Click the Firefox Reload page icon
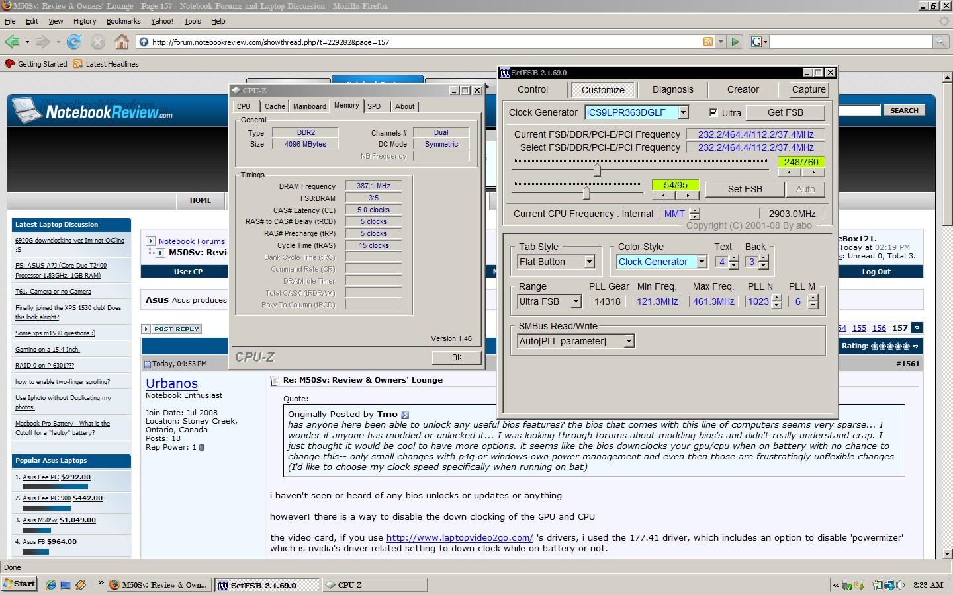 pos(74,42)
